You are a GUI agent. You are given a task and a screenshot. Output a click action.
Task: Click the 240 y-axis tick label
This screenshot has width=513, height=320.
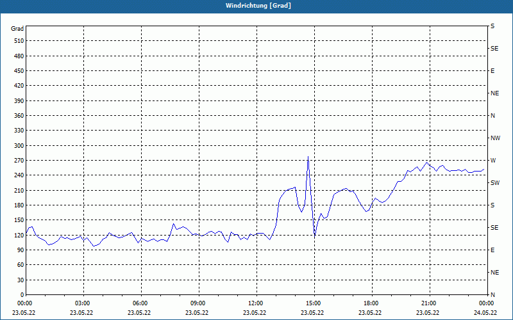pos(19,175)
